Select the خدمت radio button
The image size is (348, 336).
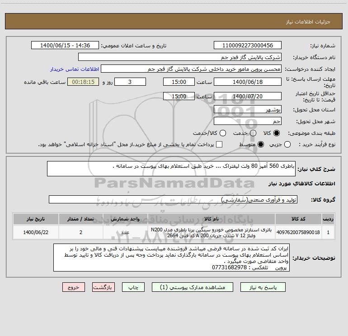pos(253,133)
